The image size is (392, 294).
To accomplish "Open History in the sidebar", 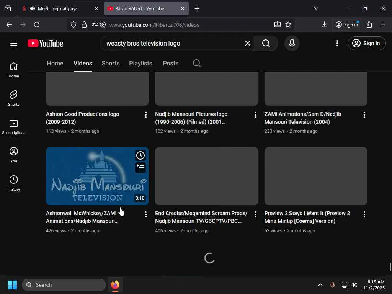I will (x=14, y=183).
